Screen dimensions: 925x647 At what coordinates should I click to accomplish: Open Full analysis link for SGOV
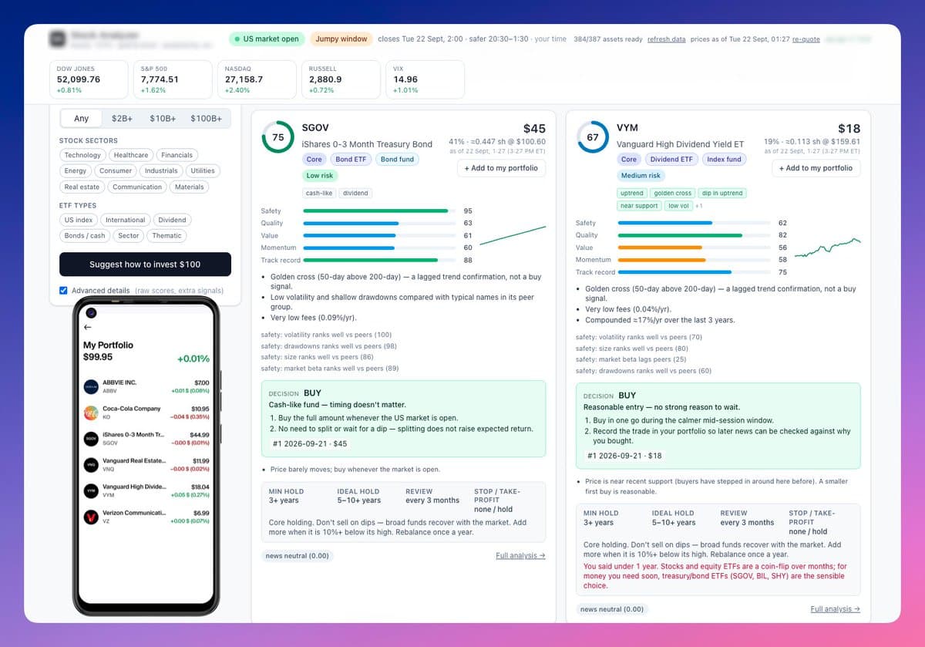click(520, 556)
